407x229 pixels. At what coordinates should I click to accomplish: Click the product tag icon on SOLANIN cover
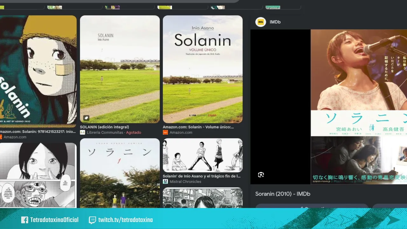pos(86,118)
